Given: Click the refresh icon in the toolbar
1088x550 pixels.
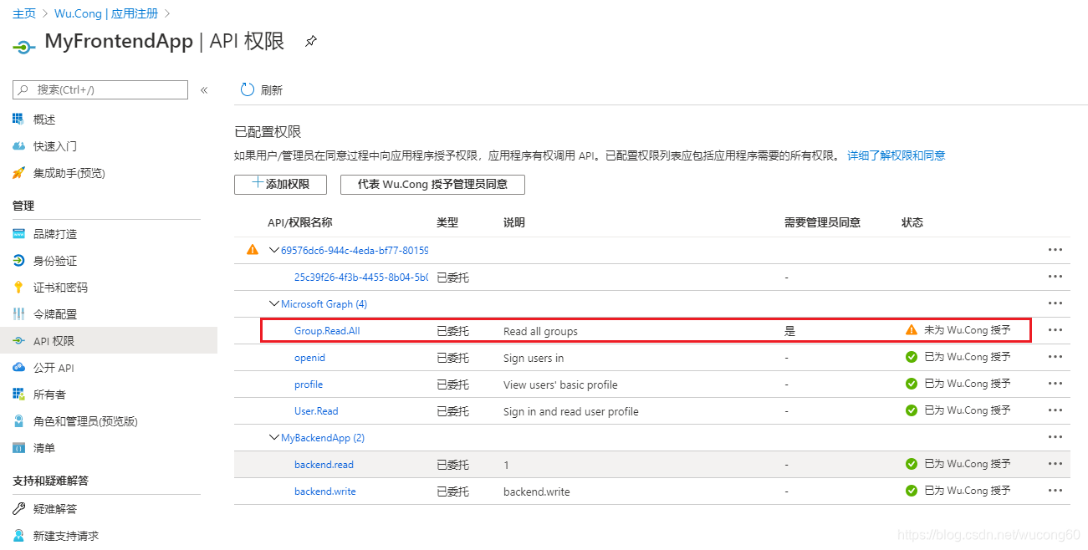Looking at the screenshot, I should (x=248, y=89).
